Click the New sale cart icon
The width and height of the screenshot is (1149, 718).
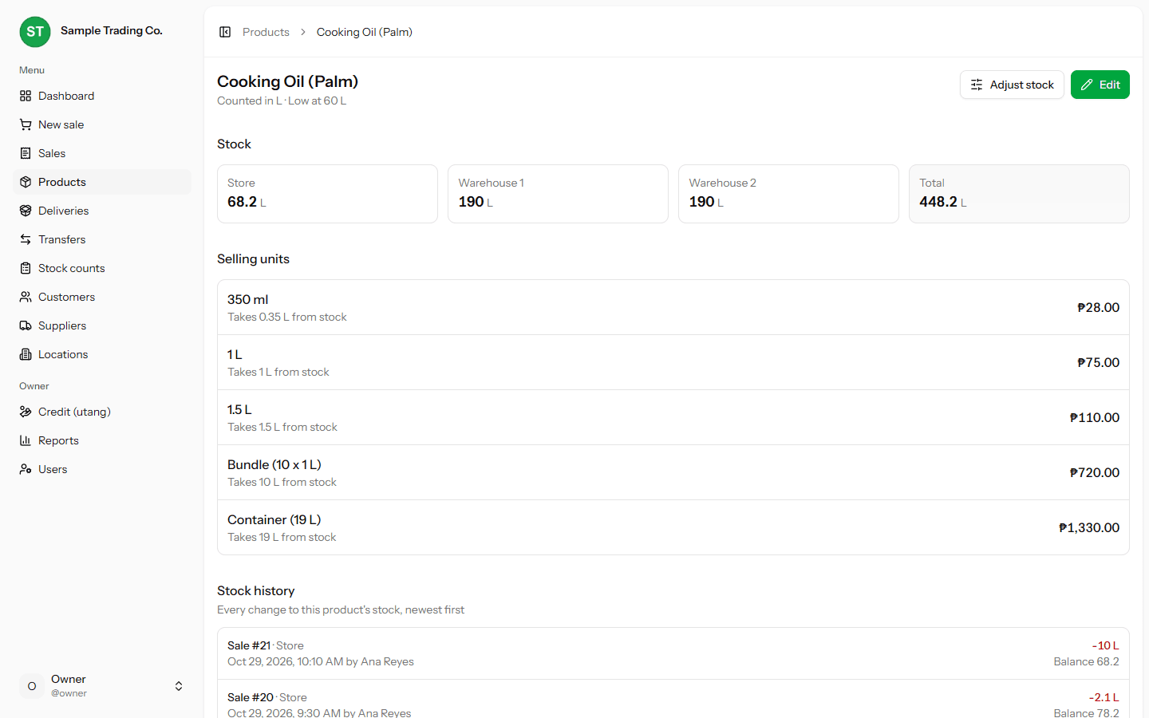click(x=26, y=124)
